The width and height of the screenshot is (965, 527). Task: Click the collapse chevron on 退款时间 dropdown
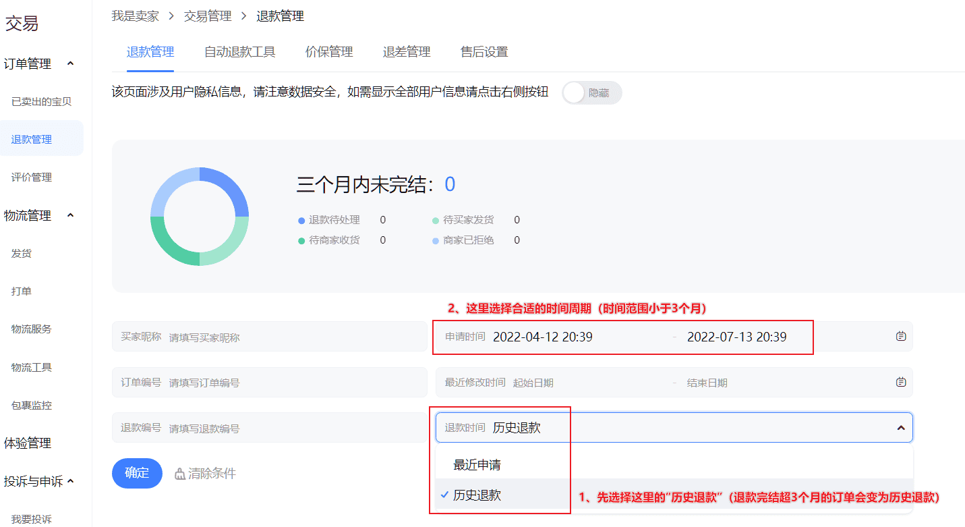(x=901, y=426)
